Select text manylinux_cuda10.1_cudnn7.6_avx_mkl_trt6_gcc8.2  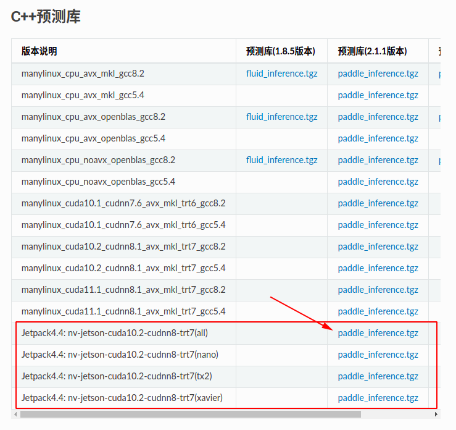point(123,203)
